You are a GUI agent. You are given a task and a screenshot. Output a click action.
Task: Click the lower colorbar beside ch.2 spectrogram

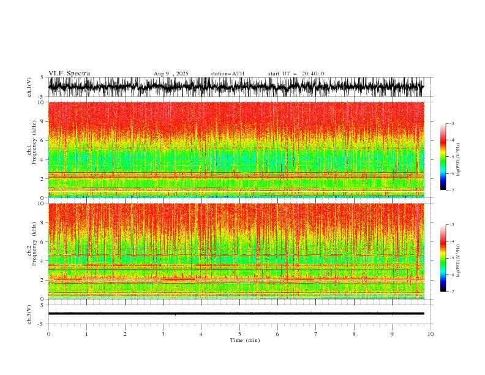coord(443,258)
